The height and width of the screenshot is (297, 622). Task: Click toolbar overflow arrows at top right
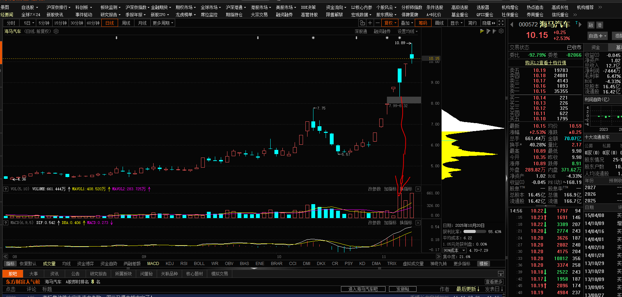600,7
